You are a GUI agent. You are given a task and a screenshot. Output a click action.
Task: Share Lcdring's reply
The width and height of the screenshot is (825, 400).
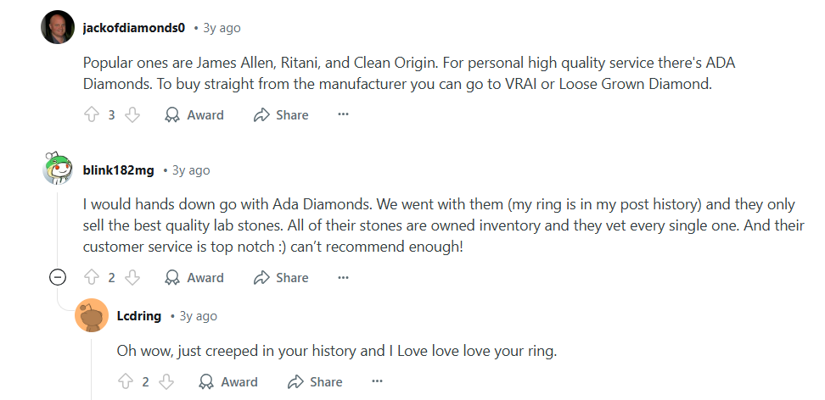[316, 382]
